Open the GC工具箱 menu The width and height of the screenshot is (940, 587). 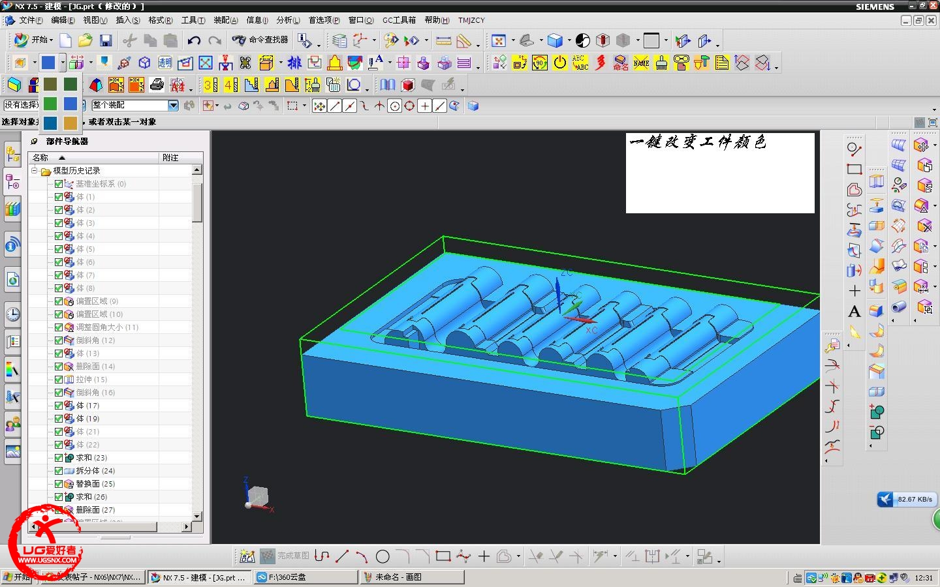point(399,20)
